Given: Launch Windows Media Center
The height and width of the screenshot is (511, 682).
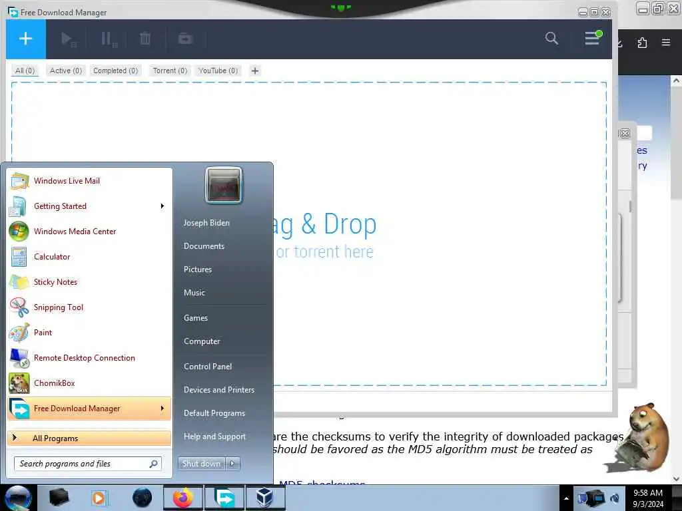Looking at the screenshot, I should click(89, 231).
